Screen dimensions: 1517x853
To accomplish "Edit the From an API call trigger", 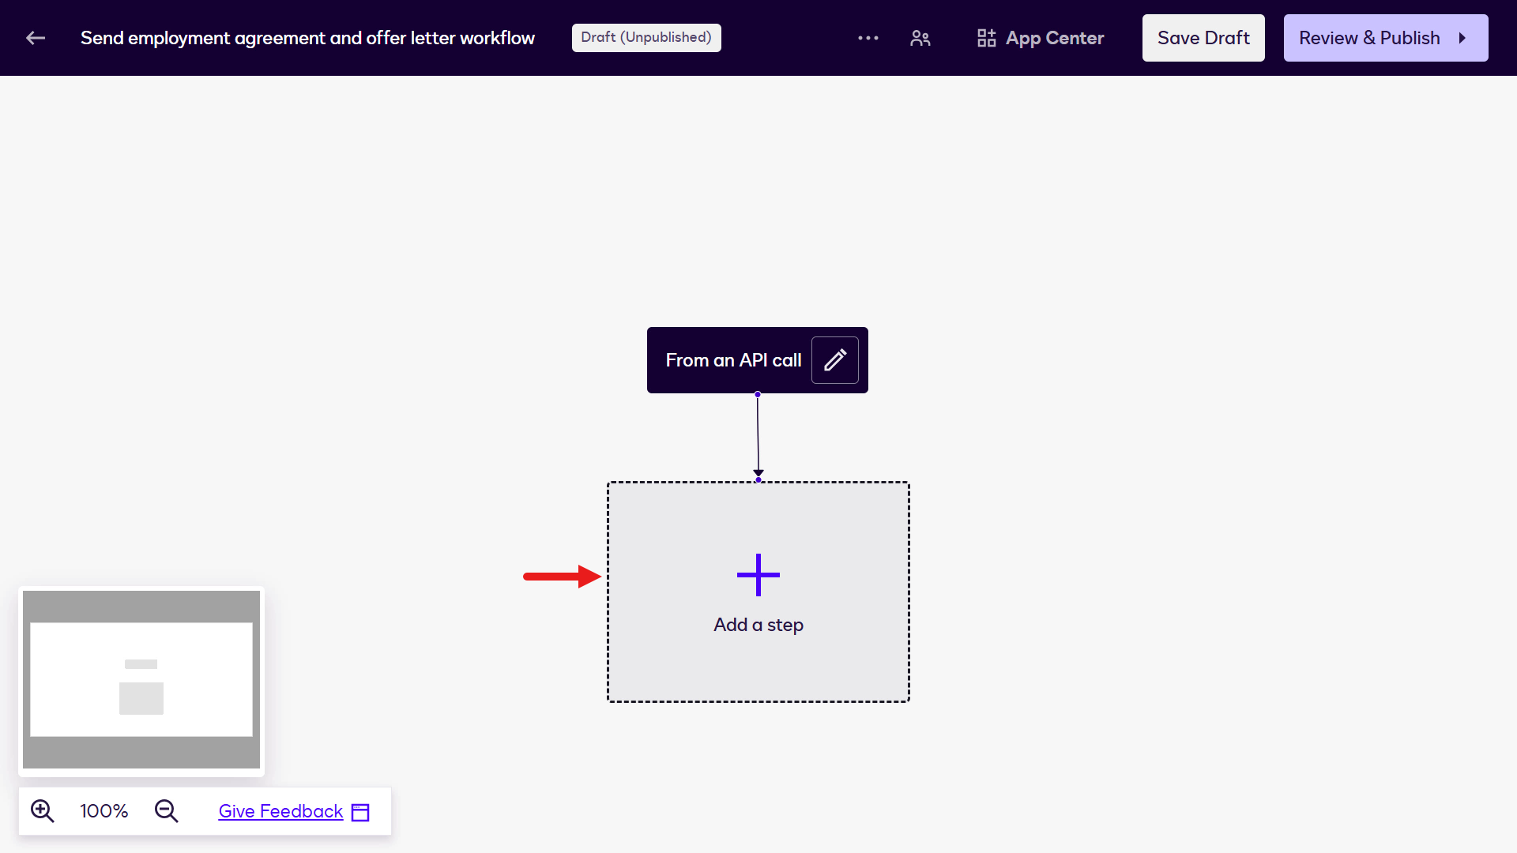I will pos(835,360).
